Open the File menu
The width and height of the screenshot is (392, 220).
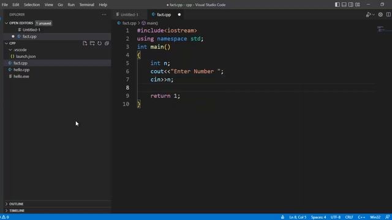4,4
